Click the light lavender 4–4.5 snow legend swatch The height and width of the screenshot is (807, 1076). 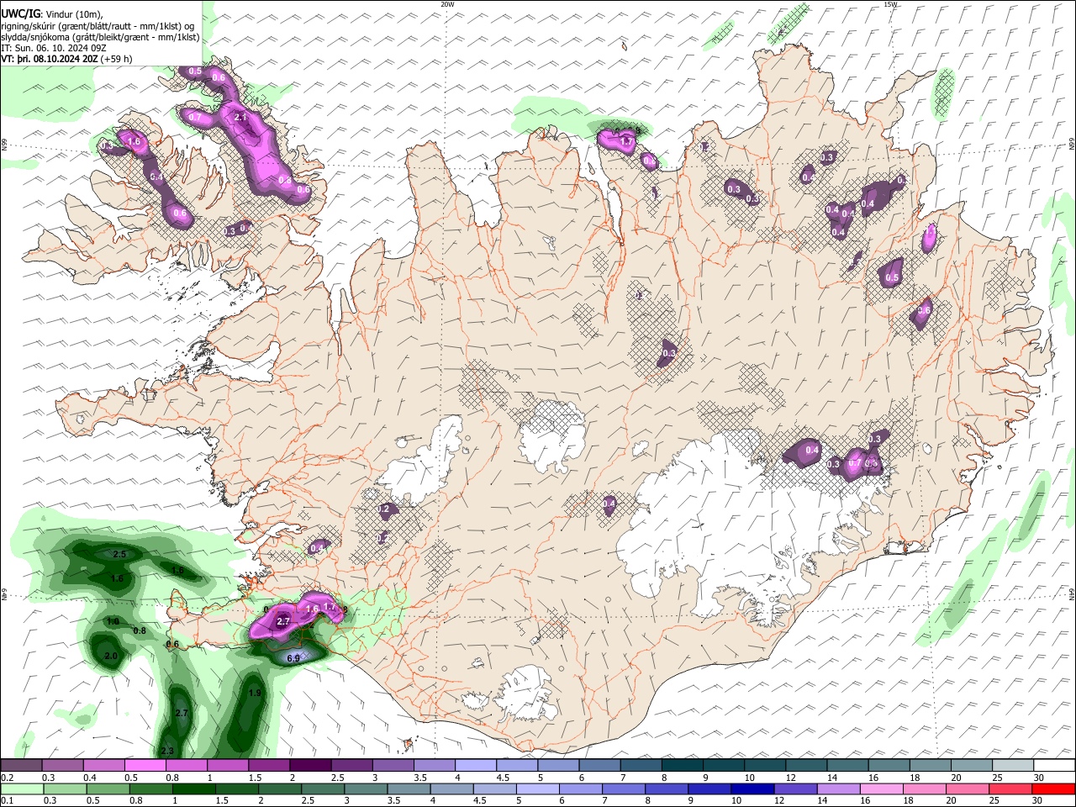[x=477, y=766]
